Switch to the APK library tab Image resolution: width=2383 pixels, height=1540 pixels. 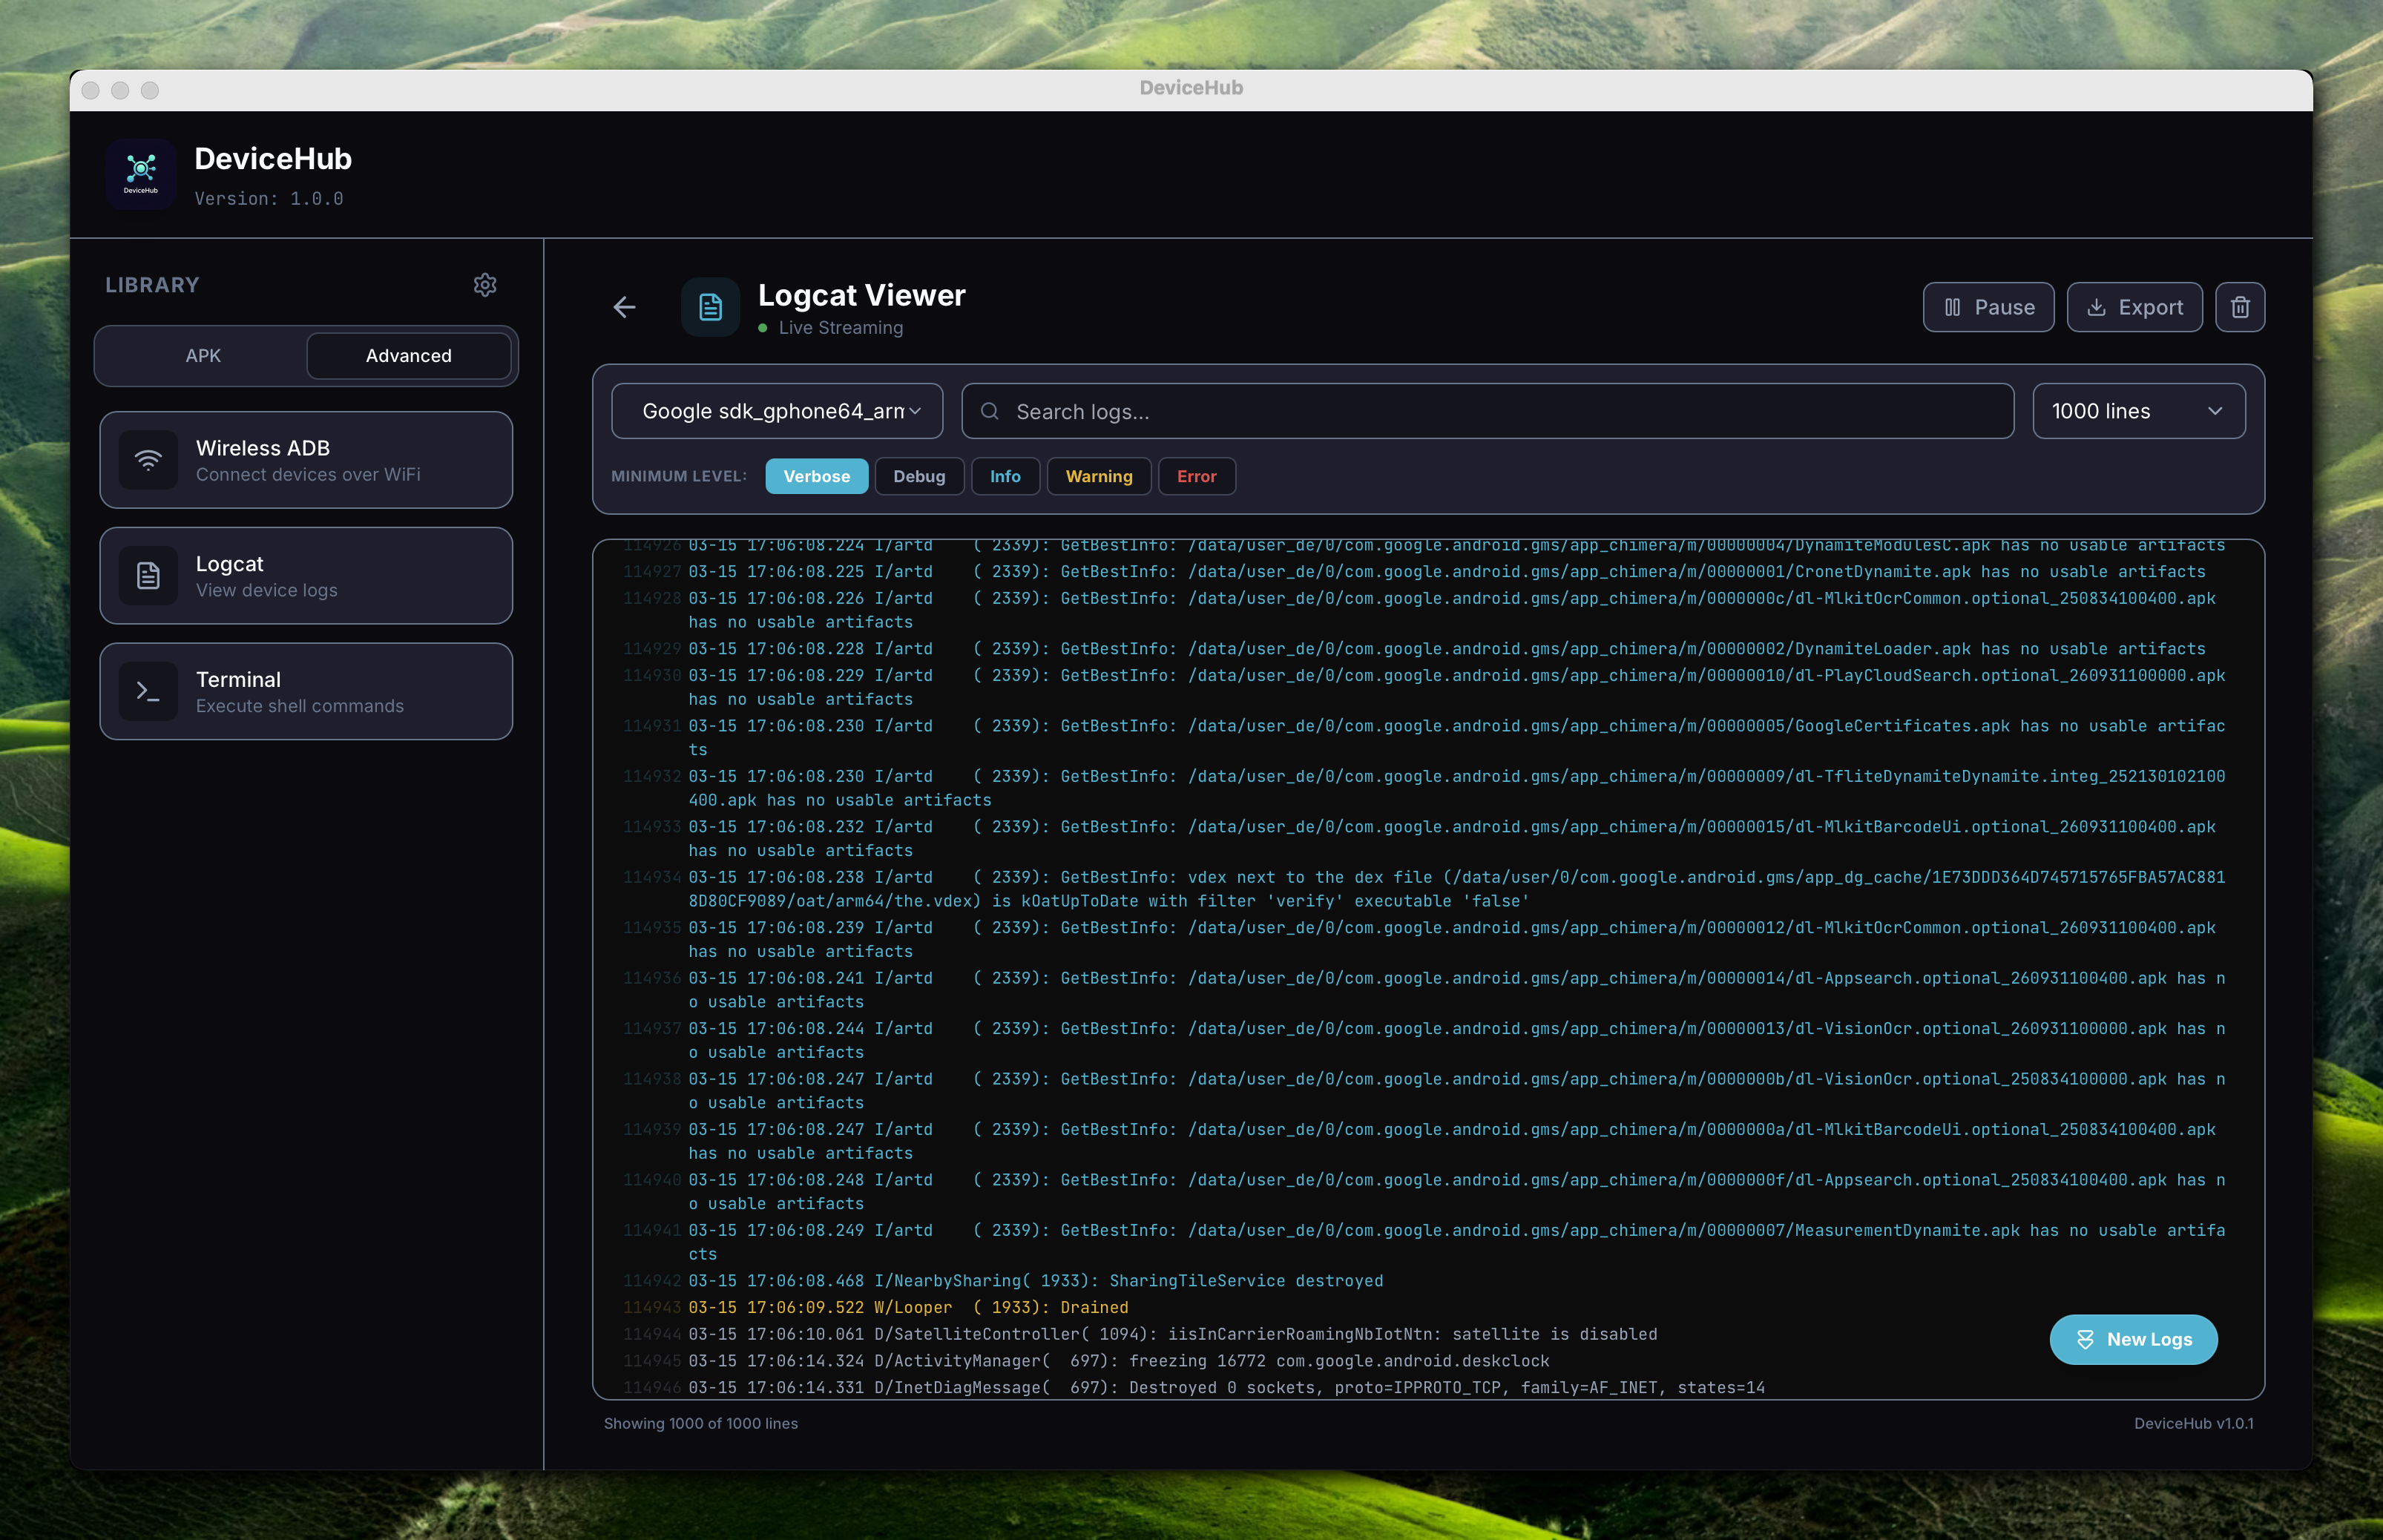(x=203, y=356)
